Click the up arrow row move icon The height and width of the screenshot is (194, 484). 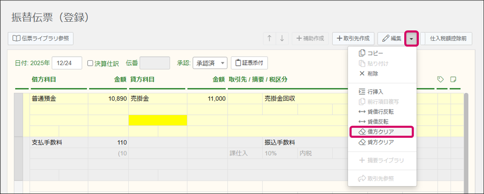(269, 38)
